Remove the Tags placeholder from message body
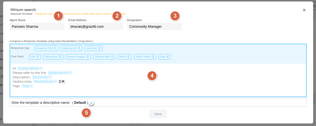The image size is (316, 126). tap(31, 86)
